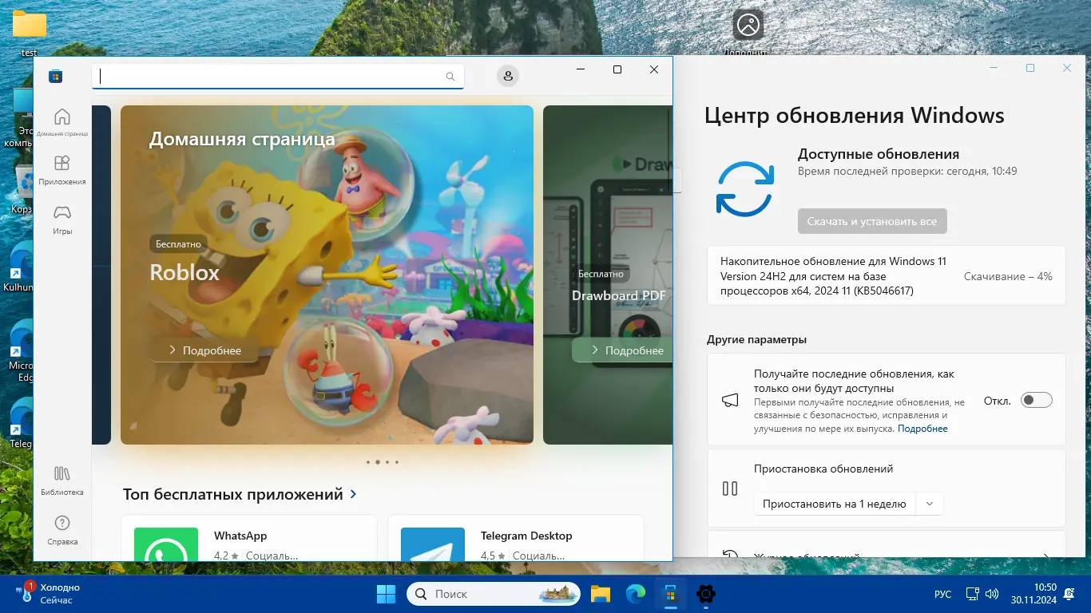
Task: Launch Microsoft Edge from the taskbar
Action: pyautogui.click(x=636, y=594)
